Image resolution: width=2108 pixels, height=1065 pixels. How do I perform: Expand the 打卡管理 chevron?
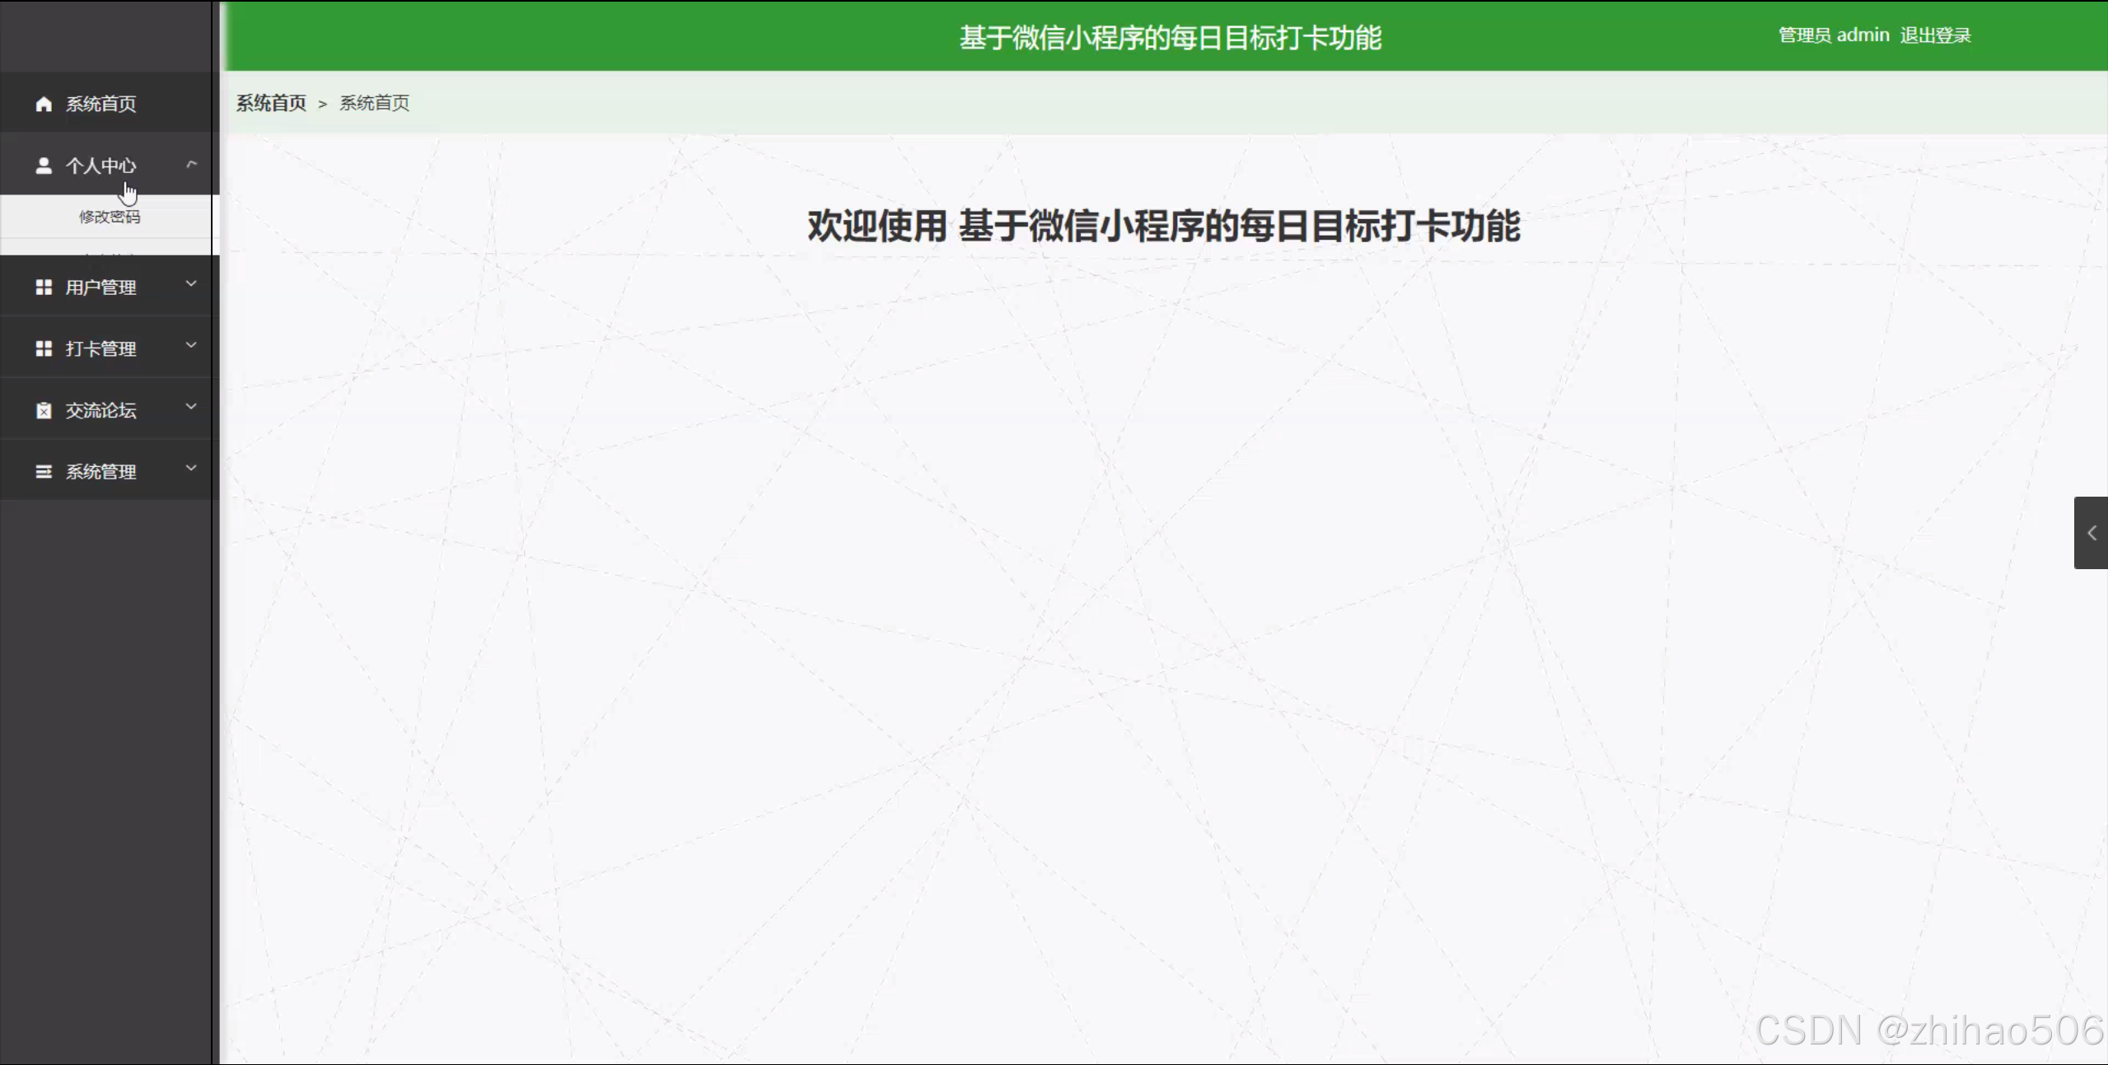[191, 346]
